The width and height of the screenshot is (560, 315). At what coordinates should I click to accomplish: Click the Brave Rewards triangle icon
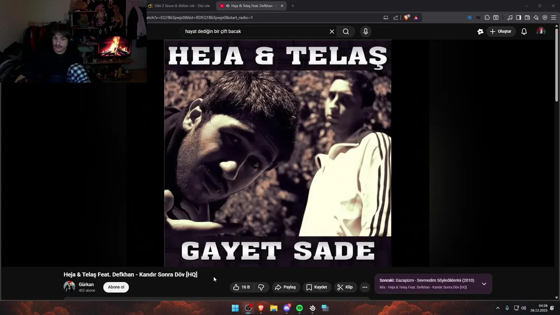coord(416,17)
